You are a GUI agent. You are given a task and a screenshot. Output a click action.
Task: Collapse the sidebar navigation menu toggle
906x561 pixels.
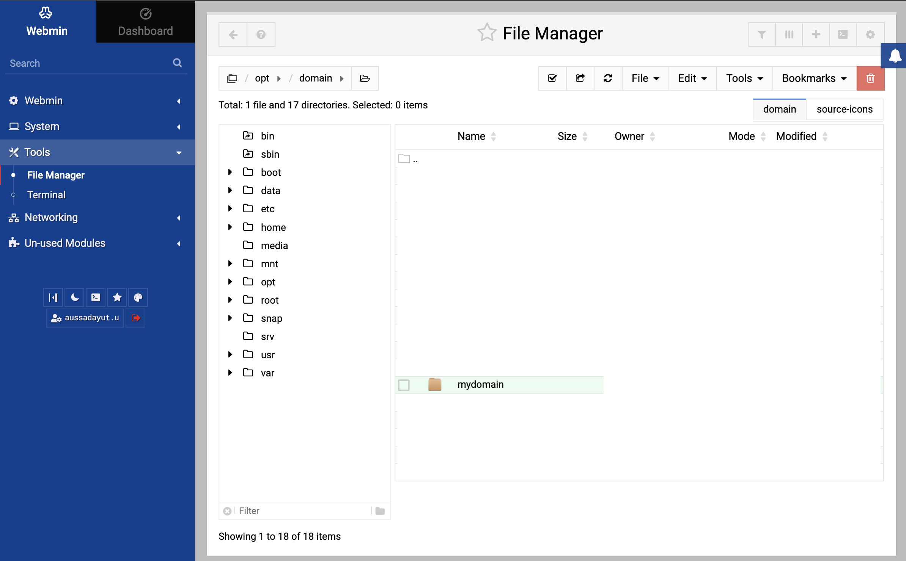(x=53, y=298)
